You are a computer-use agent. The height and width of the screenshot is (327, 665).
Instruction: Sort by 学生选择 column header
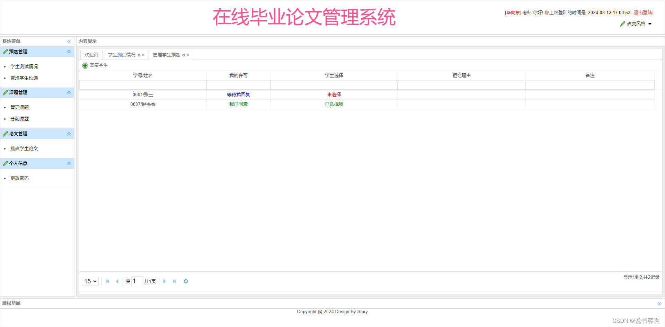tap(334, 75)
